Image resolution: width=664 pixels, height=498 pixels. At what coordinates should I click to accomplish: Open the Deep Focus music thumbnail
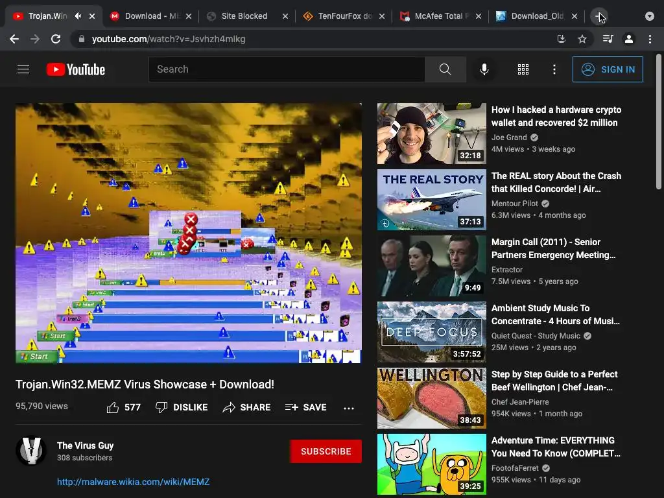pos(431,331)
